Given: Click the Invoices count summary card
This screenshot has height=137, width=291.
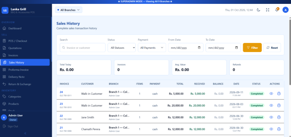Looking at the screenshot, I should coord(141,68).
